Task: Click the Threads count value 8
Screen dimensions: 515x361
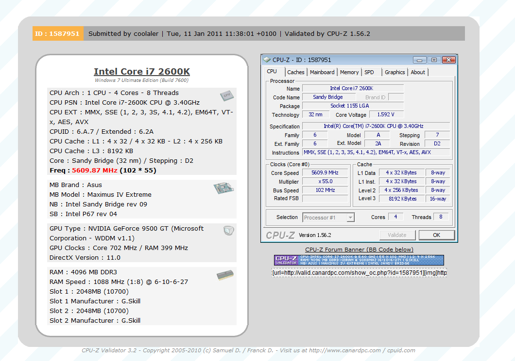Action: (441, 217)
